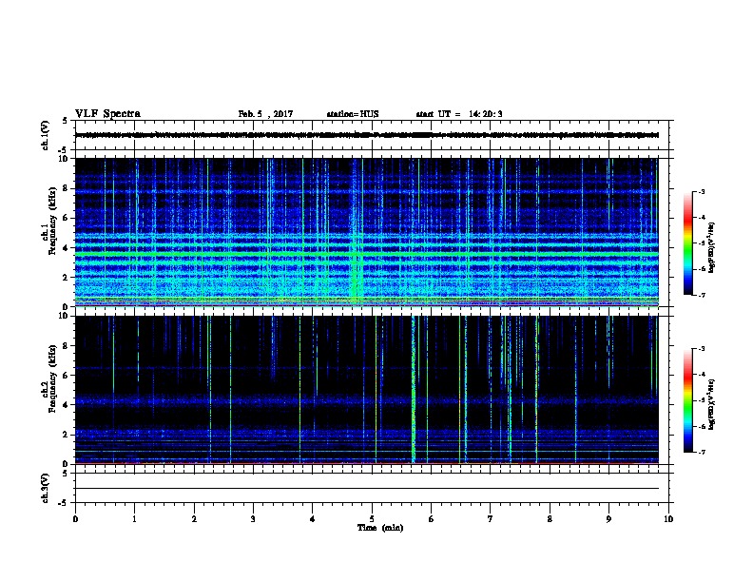The width and height of the screenshot is (753, 582).
Task: Click the "-3" label on ch.1 color scale
Action: point(701,191)
